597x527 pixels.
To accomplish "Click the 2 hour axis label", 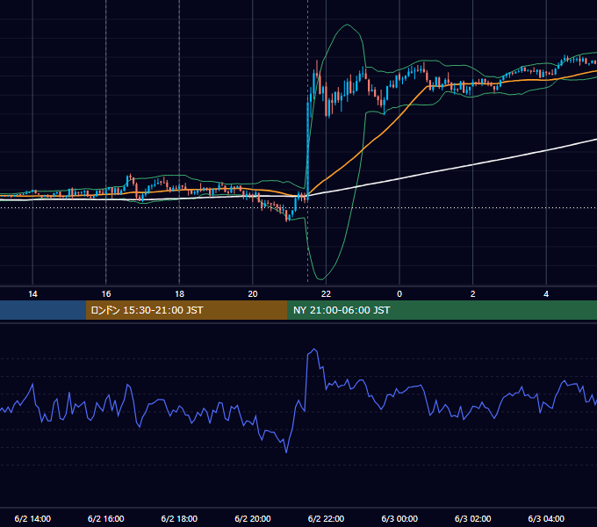I will tap(473, 294).
